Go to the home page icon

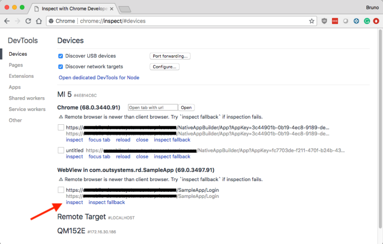coord(39,21)
